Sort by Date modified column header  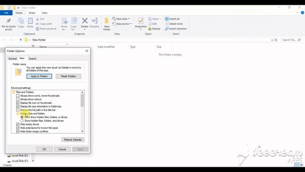tap(106, 47)
